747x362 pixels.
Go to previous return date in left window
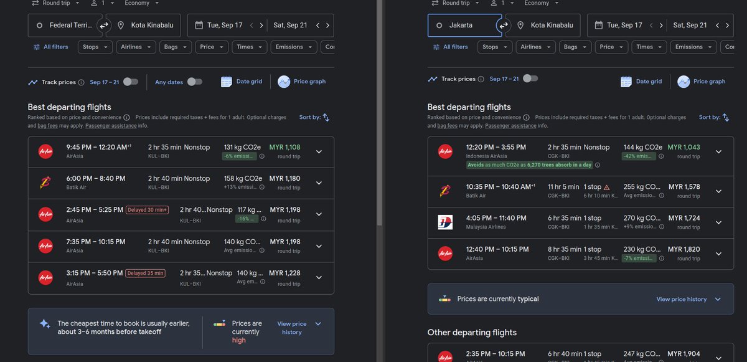click(x=317, y=26)
